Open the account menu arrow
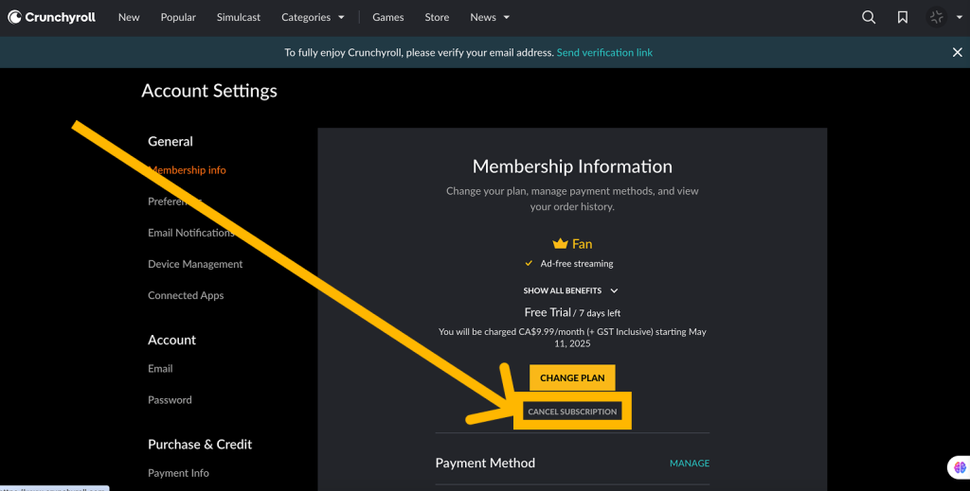Image resolution: width=970 pixels, height=491 pixels. tap(961, 17)
